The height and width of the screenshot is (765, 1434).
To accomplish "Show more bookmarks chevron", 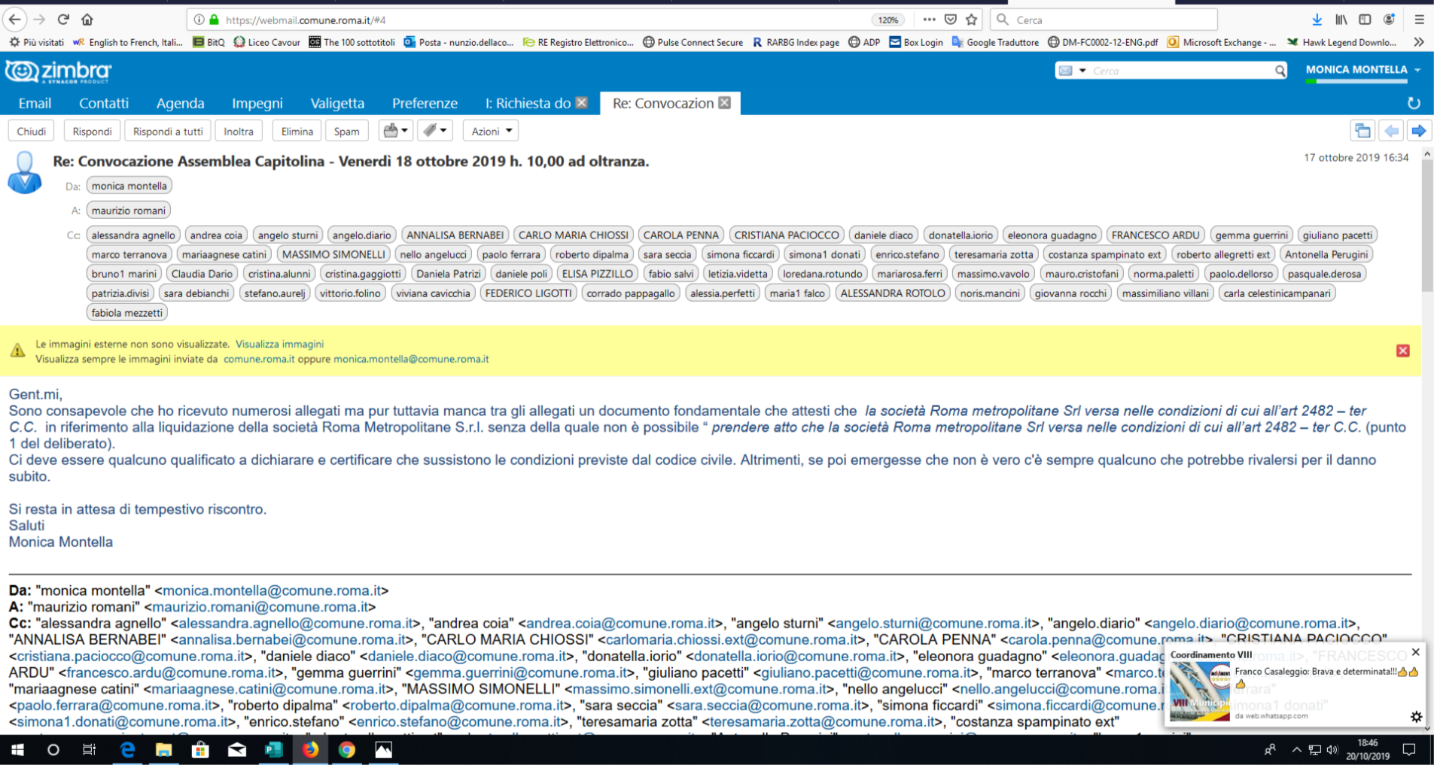I will [x=1419, y=42].
